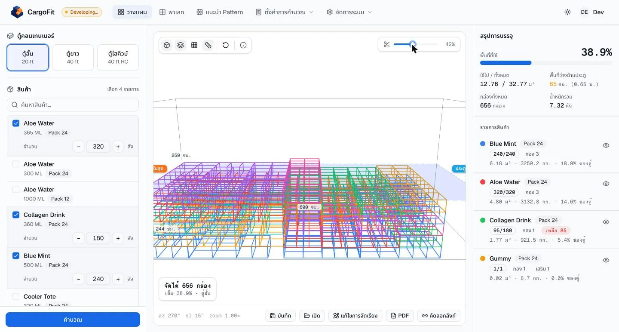The width and height of the screenshot is (619, 332).
Task: Expand the ตั้งค่าการคำนวณ dropdown menu
Action: 285,12
